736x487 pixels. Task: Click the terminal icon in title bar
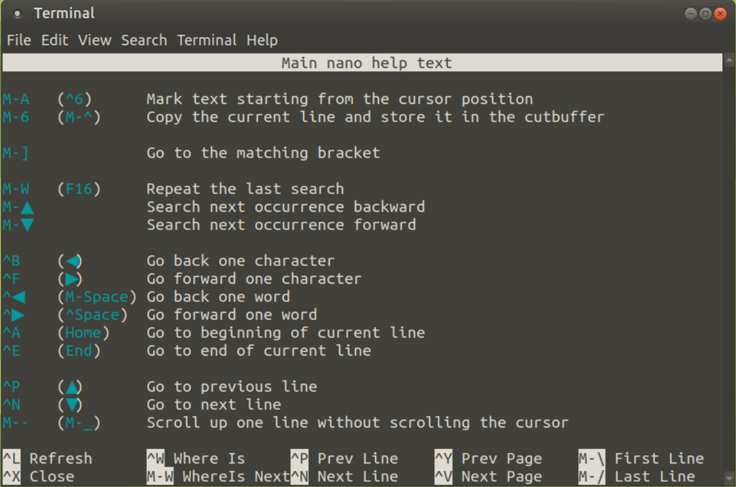[17, 14]
